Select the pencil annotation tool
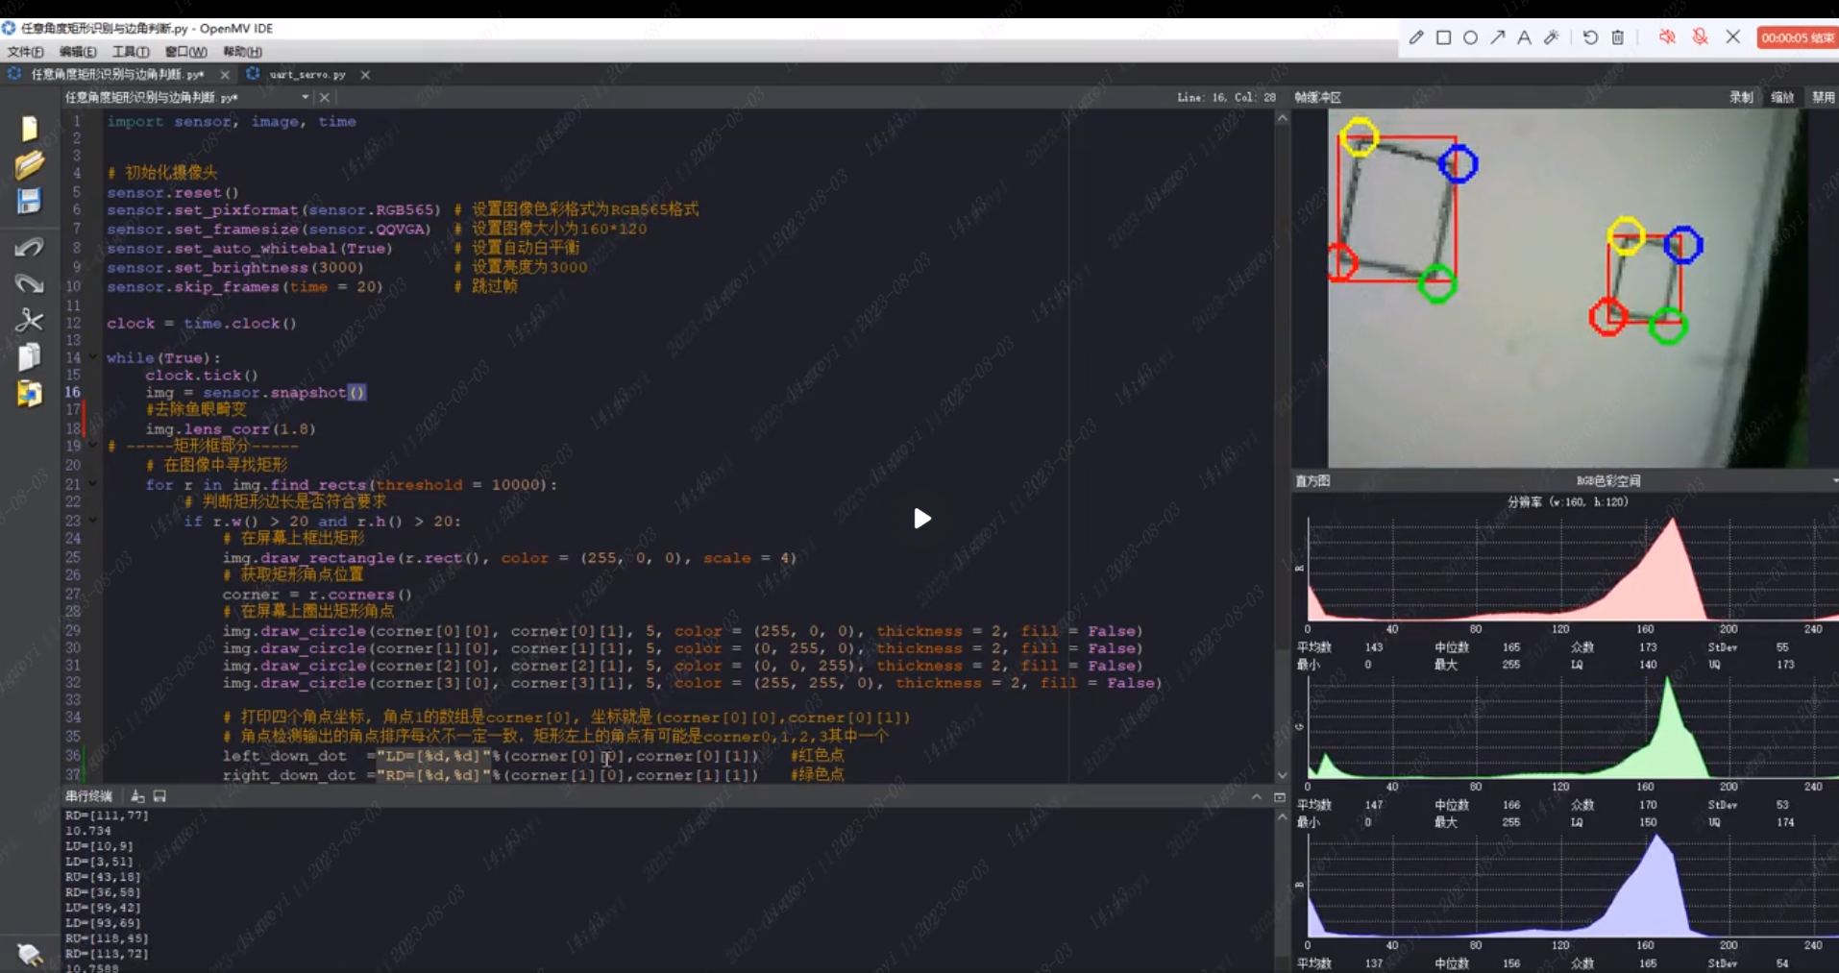The image size is (1839, 973). (x=1415, y=37)
